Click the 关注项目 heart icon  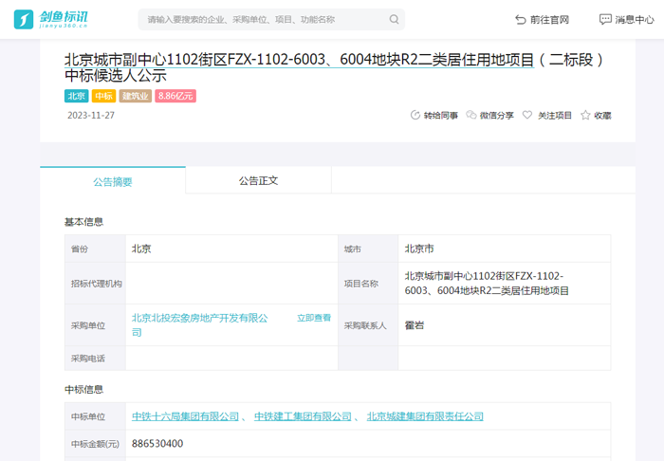(x=527, y=115)
